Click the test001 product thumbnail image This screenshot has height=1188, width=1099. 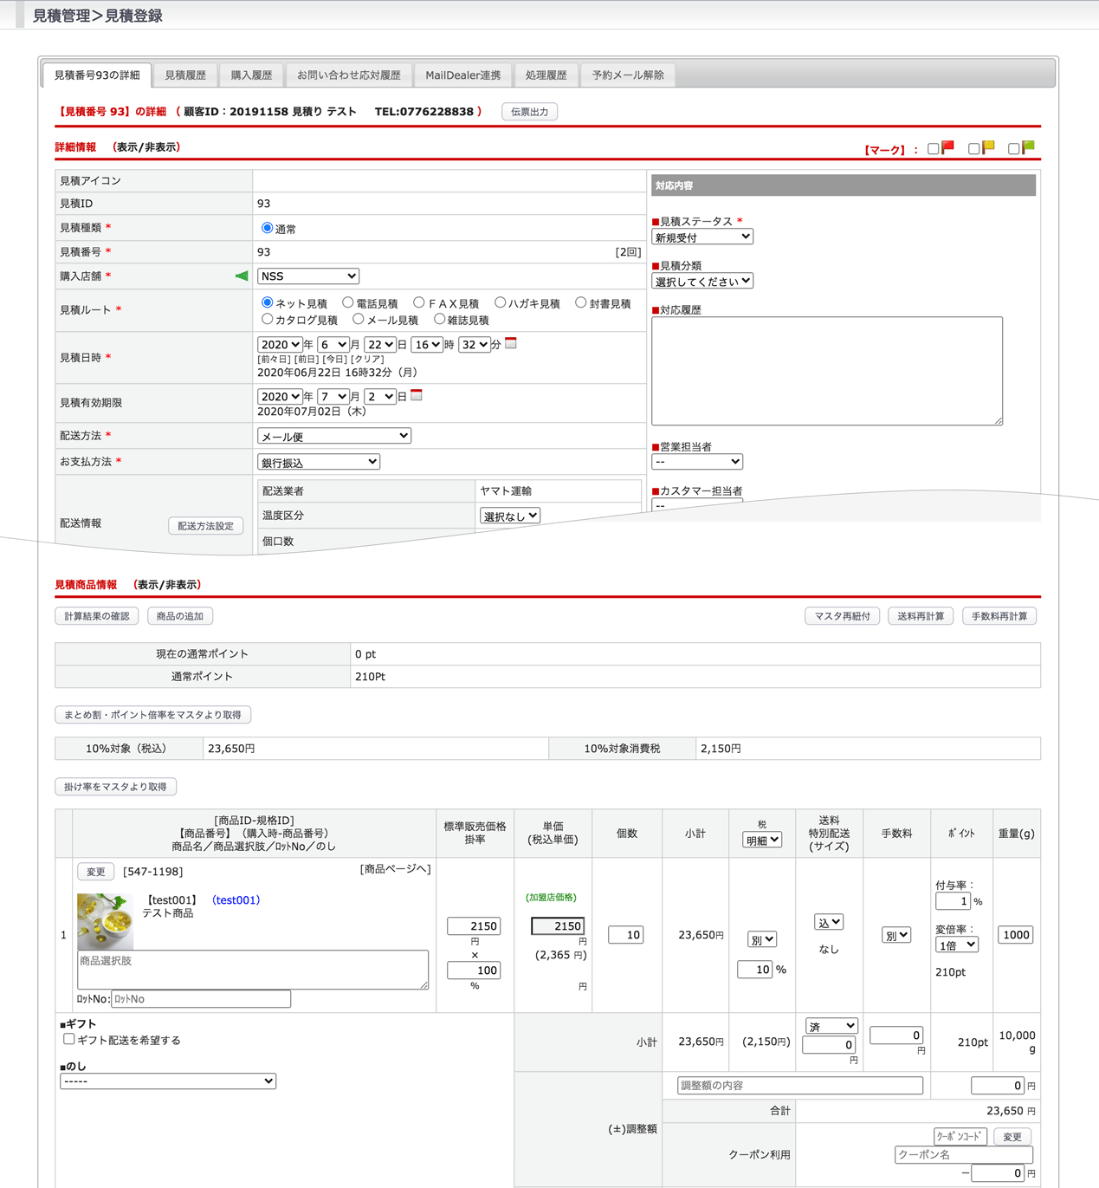pos(105,921)
